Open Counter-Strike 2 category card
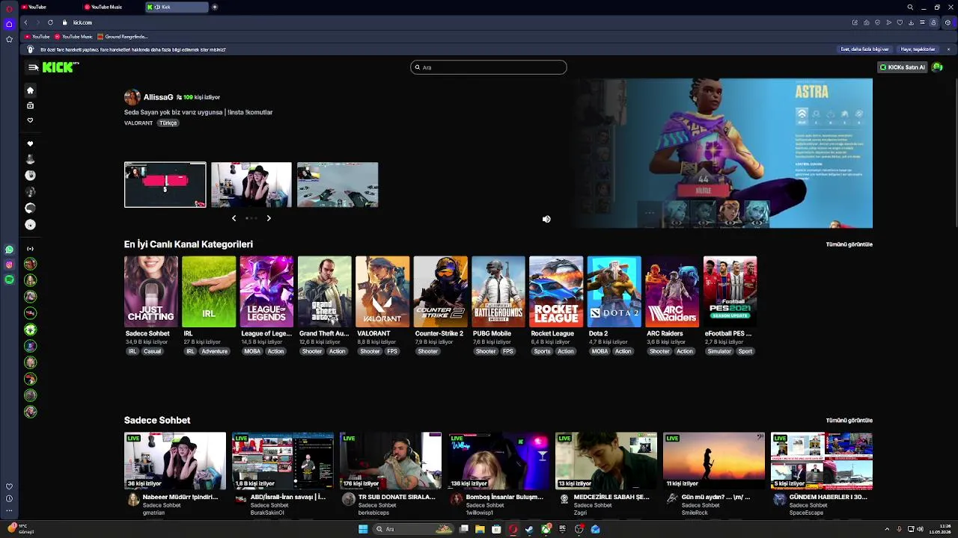Image resolution: width=958 pixels, height=538 pixels. pos(440,291)
